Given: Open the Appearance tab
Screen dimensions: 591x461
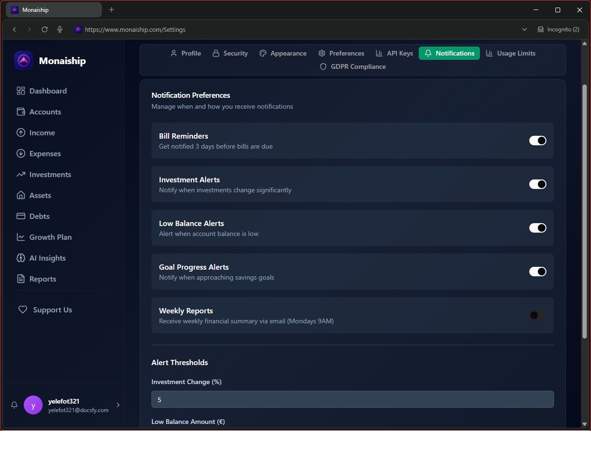Looking at the screenshot, I should tap(283, 53).
